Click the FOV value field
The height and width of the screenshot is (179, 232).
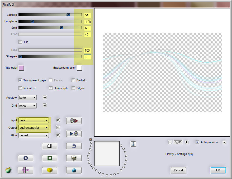[88, 35]
